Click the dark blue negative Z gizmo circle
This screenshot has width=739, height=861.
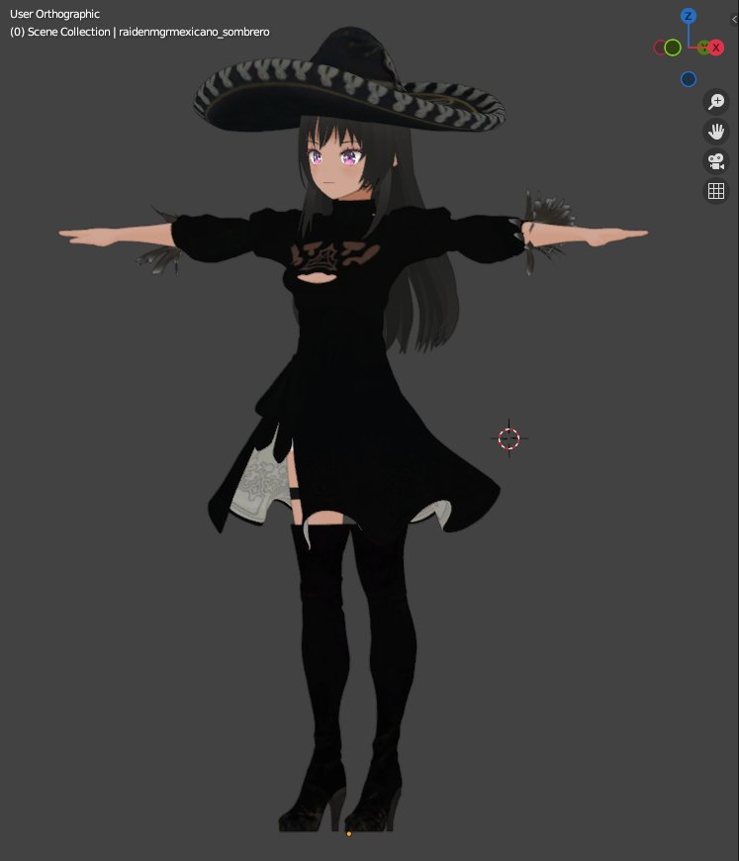(x=689, y=79)
